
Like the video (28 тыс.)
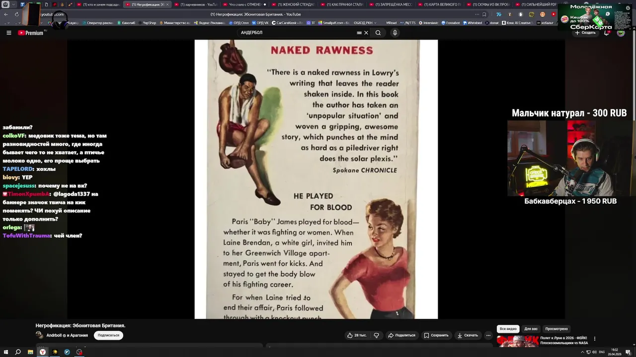(x=357, y=335)
